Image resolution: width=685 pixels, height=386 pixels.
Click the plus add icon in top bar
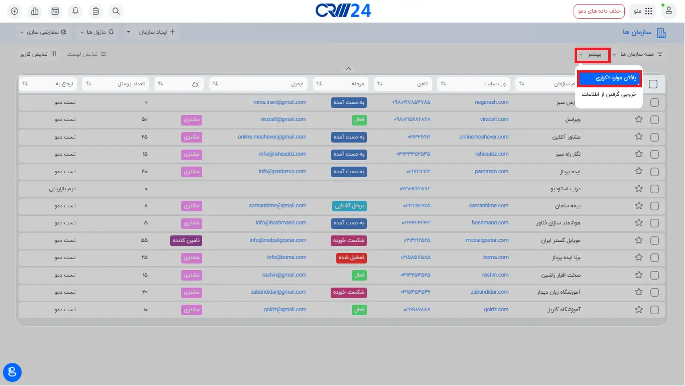[x=15, y=11]
